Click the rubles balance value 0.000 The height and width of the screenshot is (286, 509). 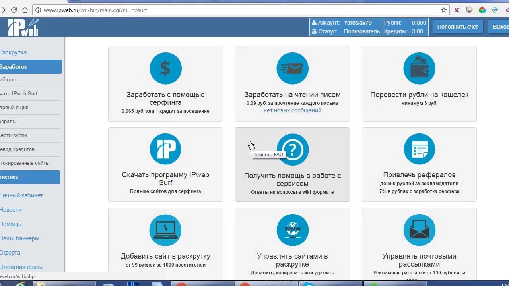coord(419,23)
